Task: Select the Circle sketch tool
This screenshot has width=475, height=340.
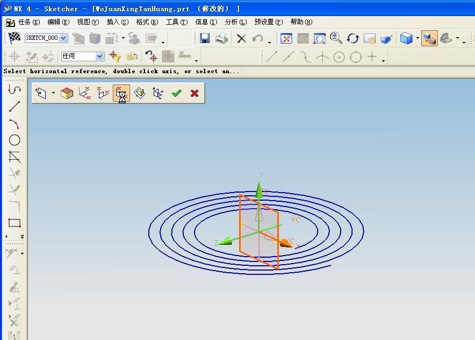Action: 15,140
